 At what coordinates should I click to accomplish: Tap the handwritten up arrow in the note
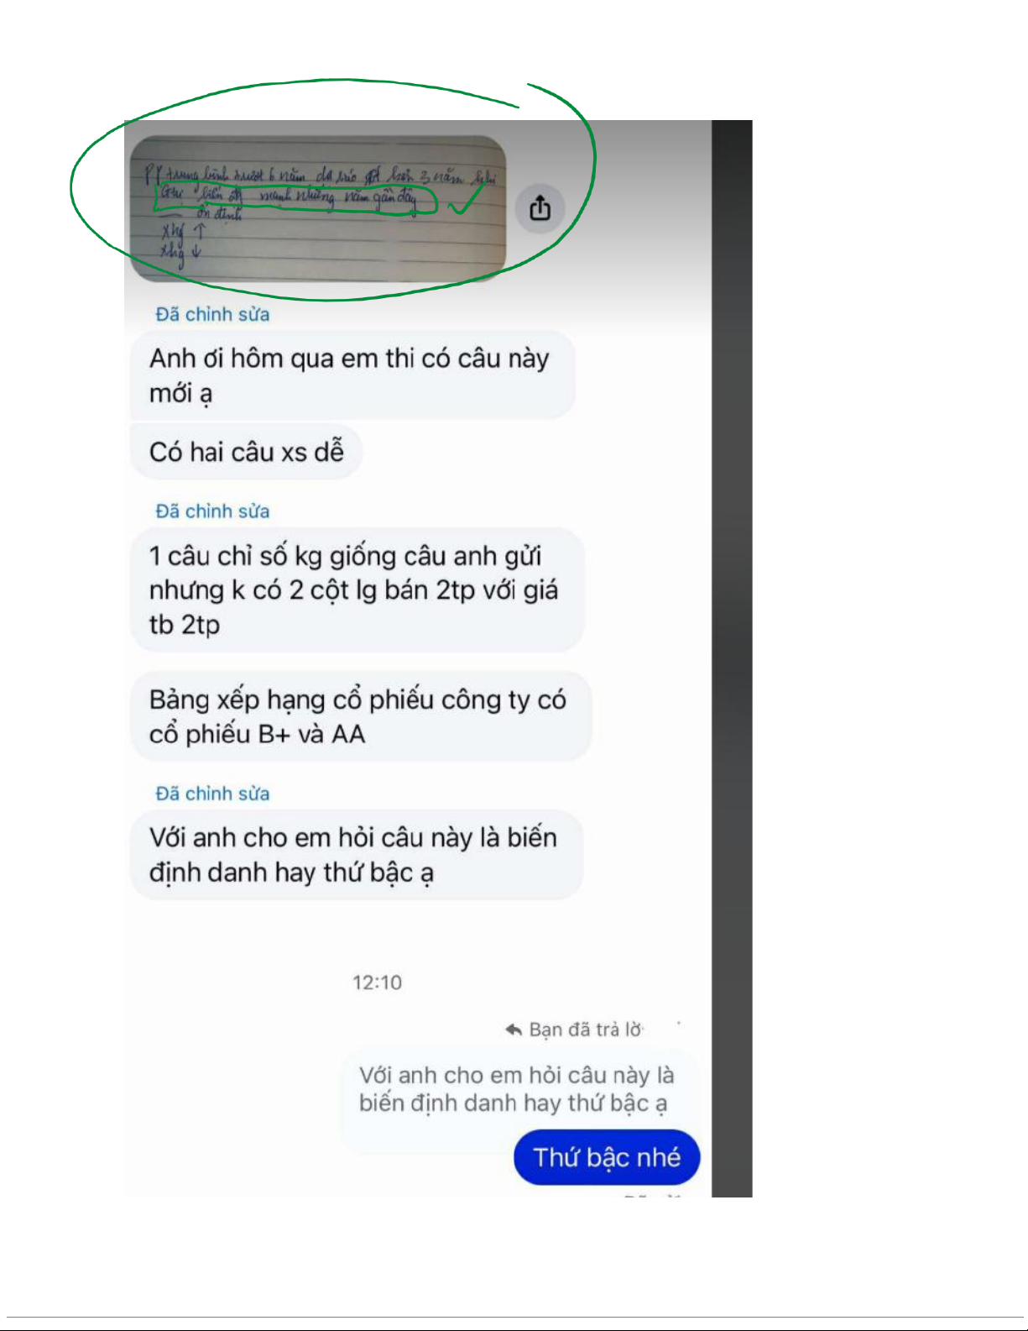coord(200,230)
